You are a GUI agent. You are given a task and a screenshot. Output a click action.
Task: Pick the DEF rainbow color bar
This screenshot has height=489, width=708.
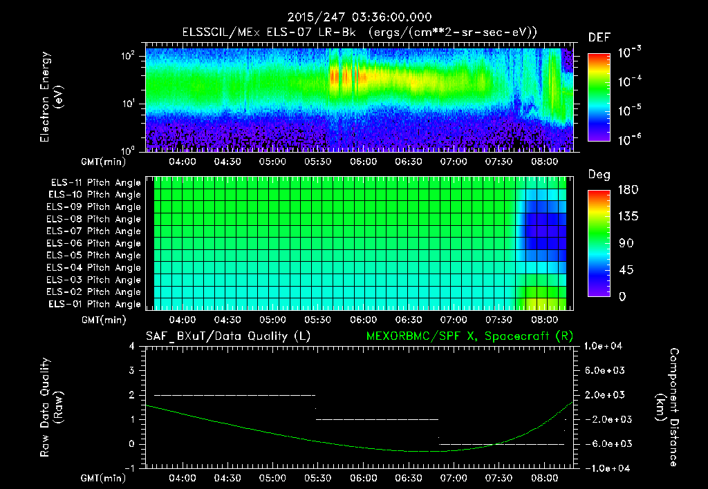coord(599,97)
